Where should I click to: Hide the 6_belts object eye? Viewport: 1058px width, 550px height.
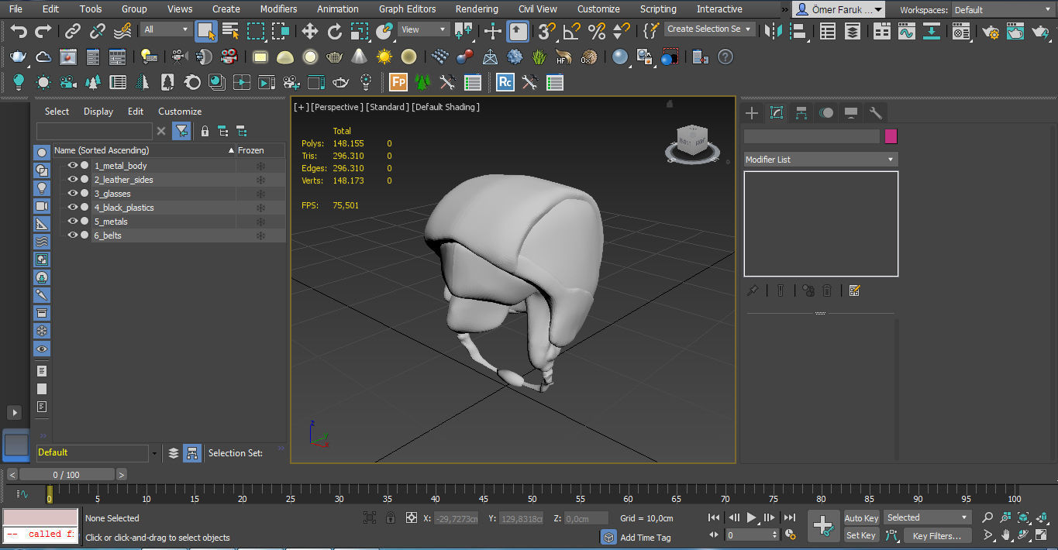(x=72, y=235)
